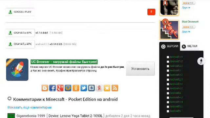Click the Метки tab cursor icon

click(x=184, y=47)
